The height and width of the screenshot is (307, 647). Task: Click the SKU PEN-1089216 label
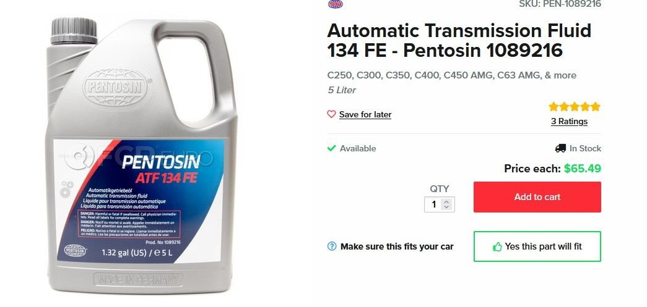coord(560,4)
